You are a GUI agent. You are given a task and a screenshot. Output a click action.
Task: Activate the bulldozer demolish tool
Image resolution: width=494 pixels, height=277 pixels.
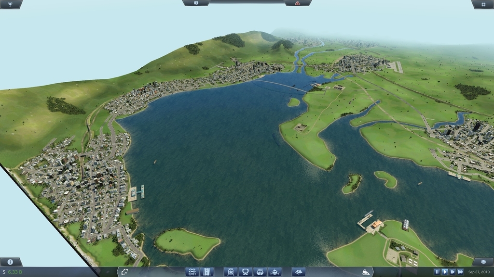366,272
